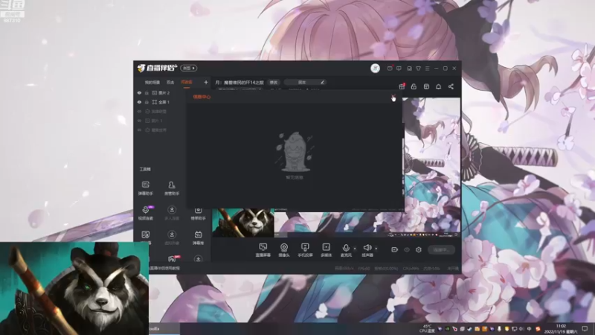
Task: Click the unlock padlock icon in toolbar
Action: coord(414,86)
